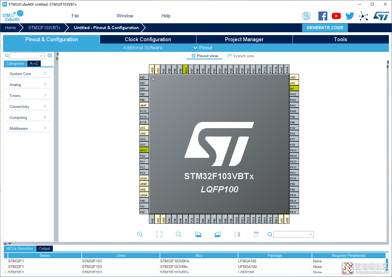Go to Home breadcrumb
The height and width of the screenshot is (277, 392).
(x=10, y=28)
